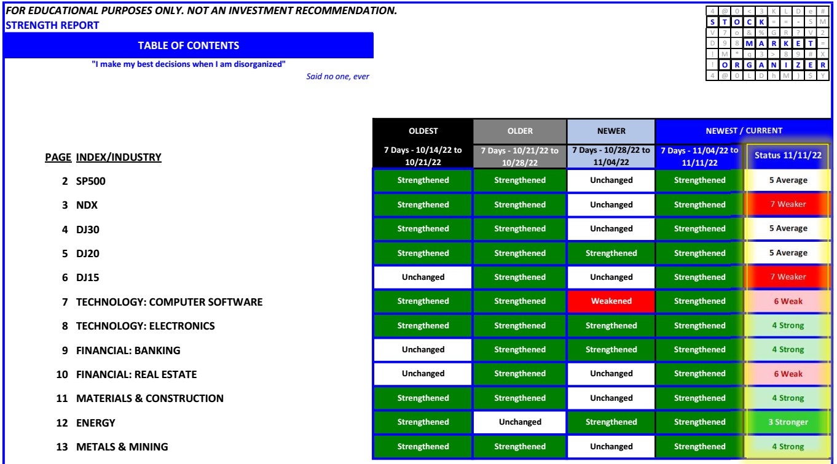Click ENERGY's 3 Stronger status cell
This screenshot has height=464, width=837.
(787, 422)
